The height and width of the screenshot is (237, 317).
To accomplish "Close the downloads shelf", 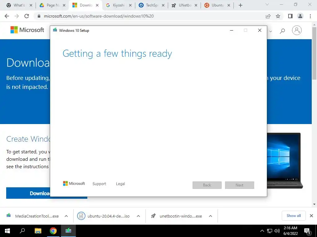I will [311, 216].
